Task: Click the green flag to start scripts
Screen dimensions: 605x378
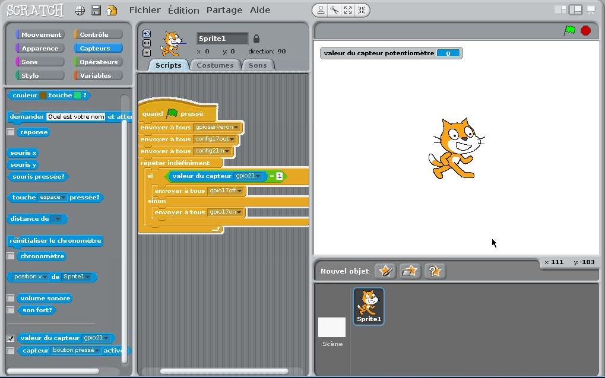Action: 569,31
